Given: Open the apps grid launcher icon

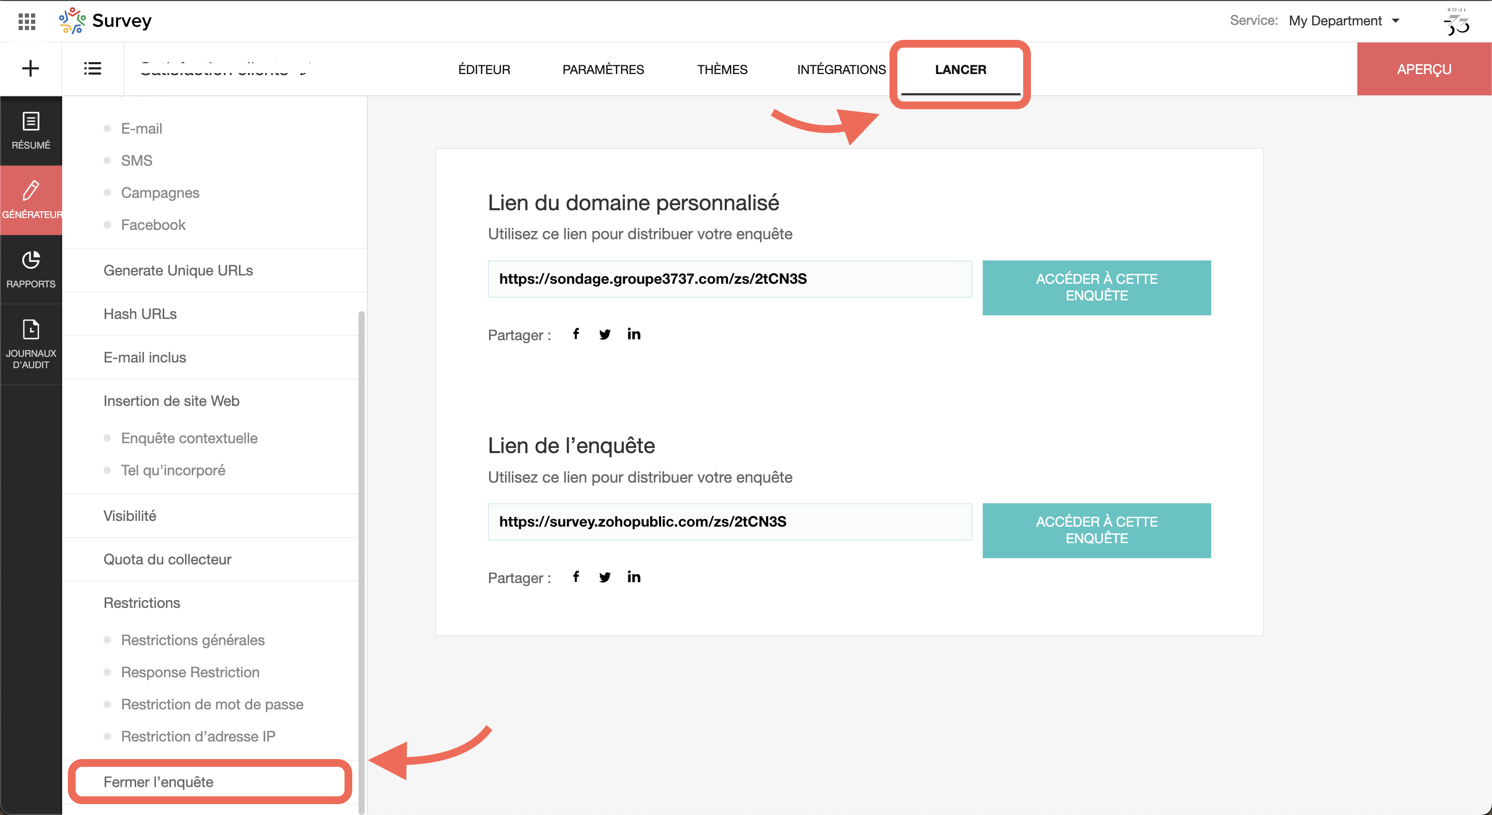Looking at the screenshot, I should (x=26, y=21).
